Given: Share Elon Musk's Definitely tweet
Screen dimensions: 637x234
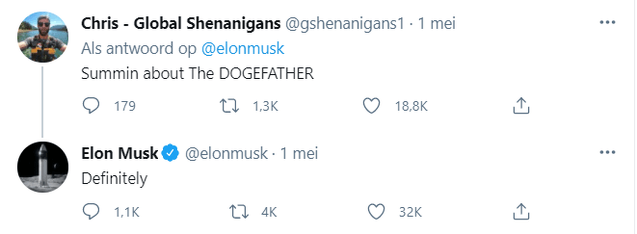Looking at the screenshot, I should [x=521, y=212].
